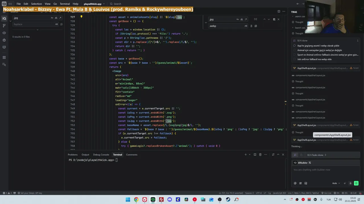Close the editor find widget
Viewport: 364px width, 204px height.
coord(278,19)
